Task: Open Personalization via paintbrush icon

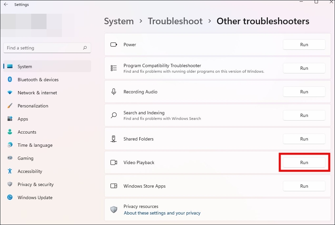Action: (10, 106)
